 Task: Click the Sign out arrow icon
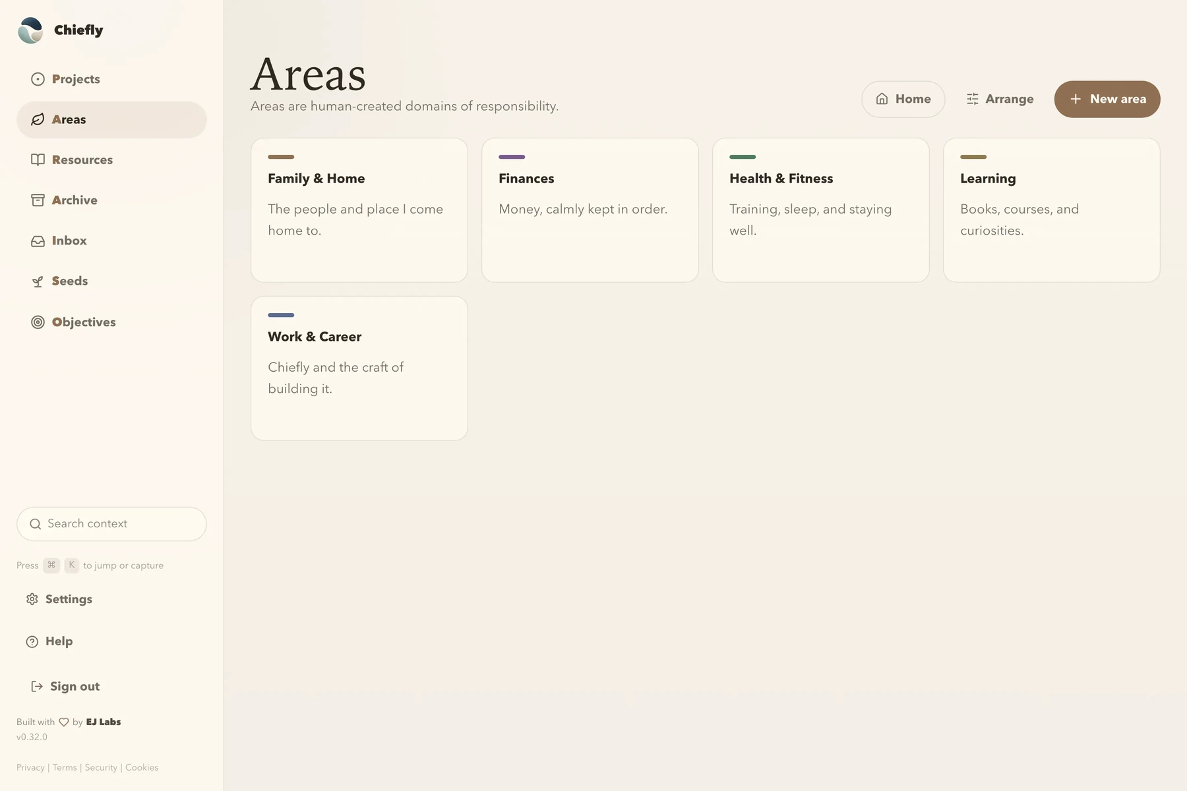pos(37,686)
